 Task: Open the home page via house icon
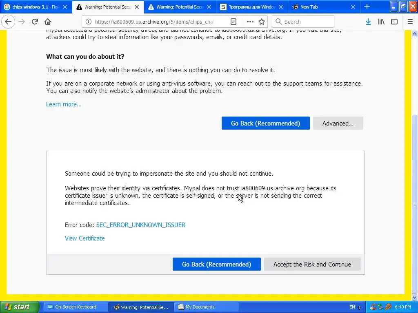pyautogui.click(x=48, y=22)
